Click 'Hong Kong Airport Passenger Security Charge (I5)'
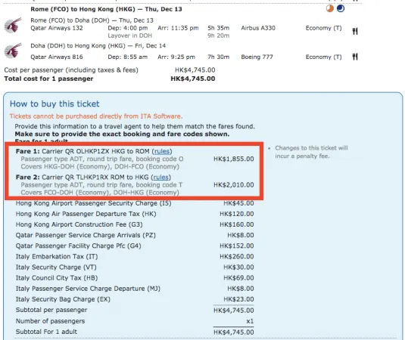Screen dimensions: 405x340 point(94,203)
